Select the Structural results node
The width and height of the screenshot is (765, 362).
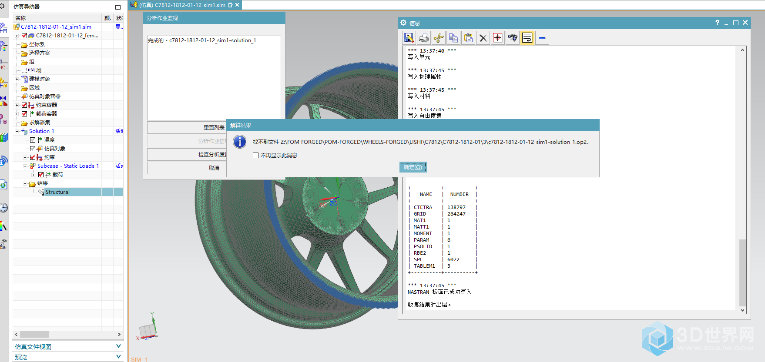coord(57,192)
